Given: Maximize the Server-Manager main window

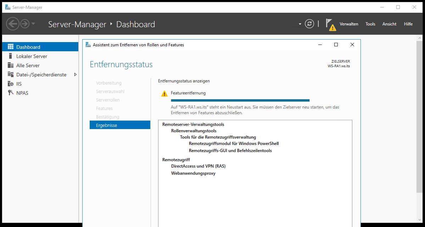Looking at the screenshot, I should [x=398, y=7].
